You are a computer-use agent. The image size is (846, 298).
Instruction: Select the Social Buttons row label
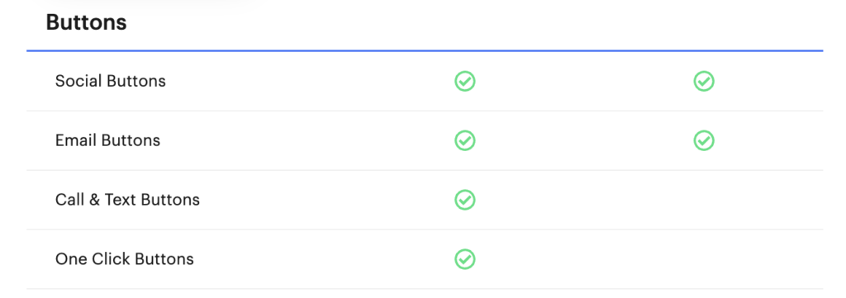(111, 82)
